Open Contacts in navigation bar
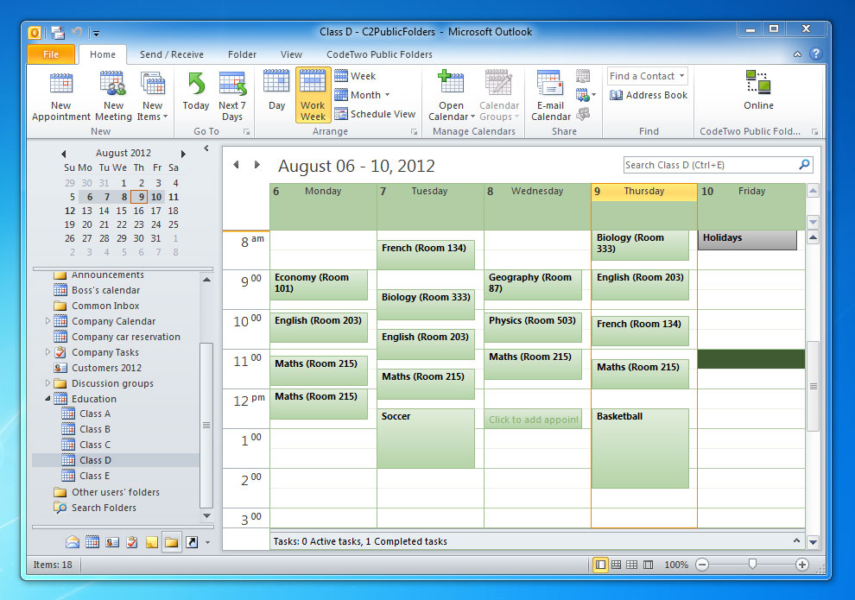 (x=112, y=542)
